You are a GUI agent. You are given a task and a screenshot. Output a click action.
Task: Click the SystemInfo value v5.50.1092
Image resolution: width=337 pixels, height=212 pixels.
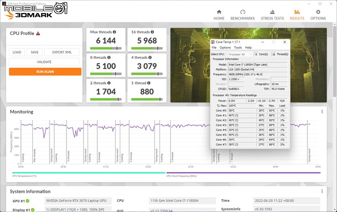pos(286,209)
